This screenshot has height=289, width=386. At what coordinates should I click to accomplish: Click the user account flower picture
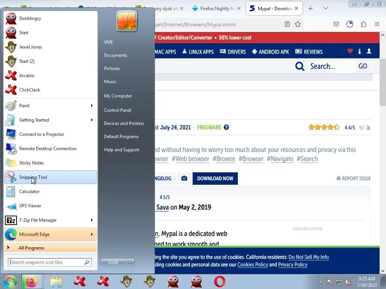tap(127, 21)
